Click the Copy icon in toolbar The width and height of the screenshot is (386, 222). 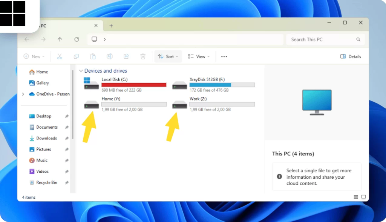click(76, 56)
